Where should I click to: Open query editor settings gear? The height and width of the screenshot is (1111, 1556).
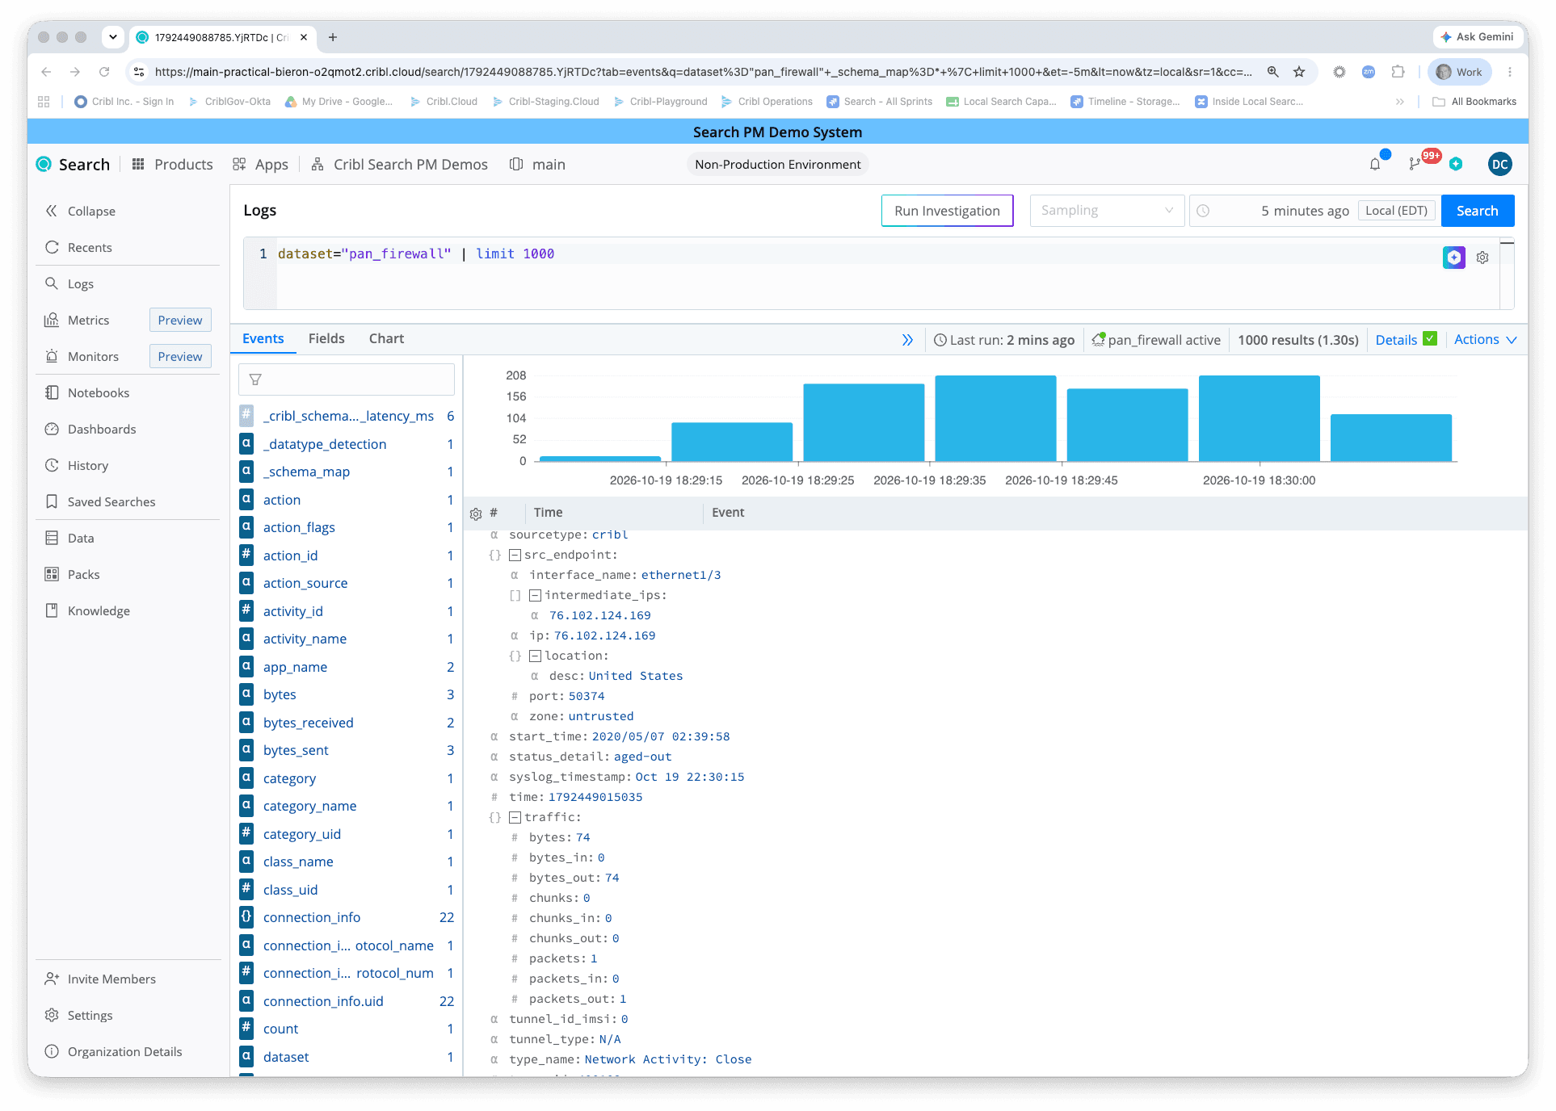[1482, 258]
